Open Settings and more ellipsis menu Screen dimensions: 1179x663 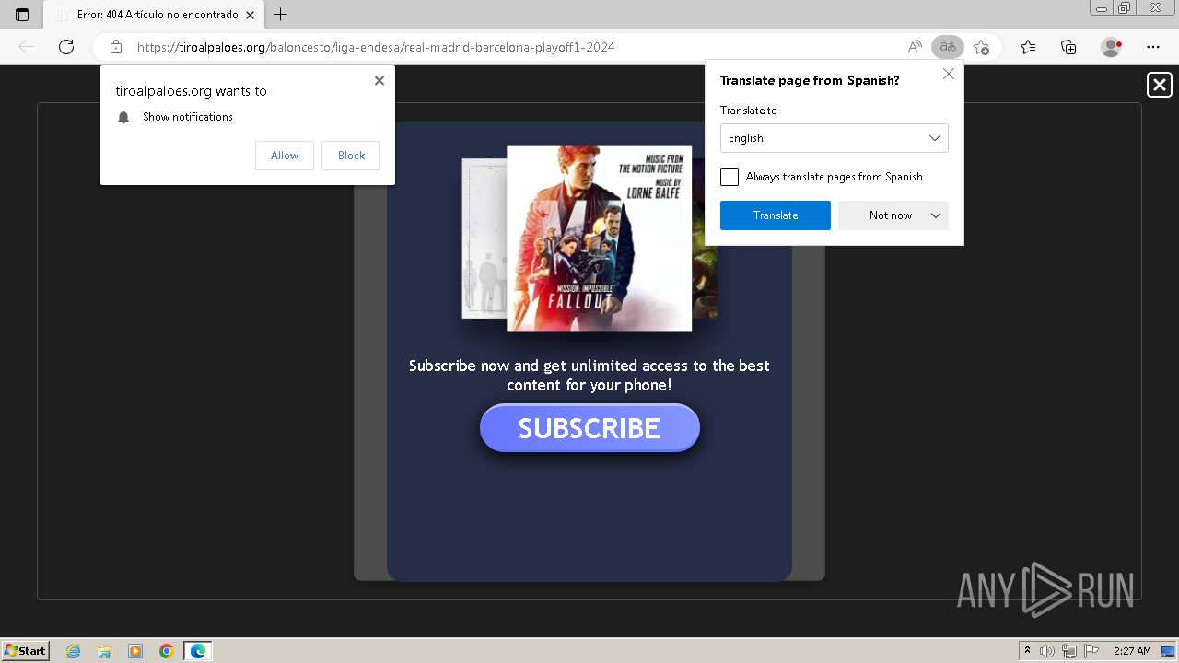pos(1153,47)
